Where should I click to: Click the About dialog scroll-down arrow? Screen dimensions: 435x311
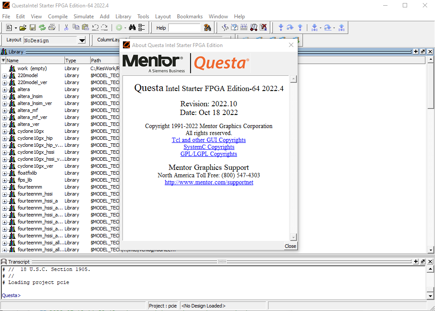point(293,237)
